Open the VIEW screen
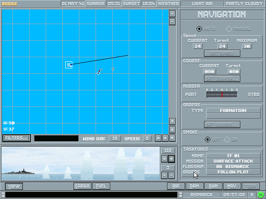This screenshot has height=199, width=266. pyautogui.click(x=14, y=187)
